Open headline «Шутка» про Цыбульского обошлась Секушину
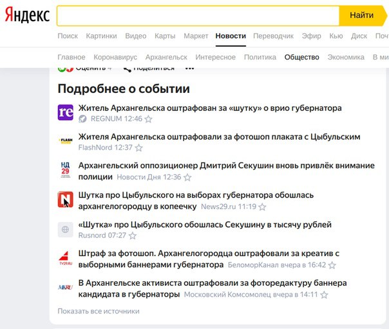Image resolution: width=389 pixels, height=329 pixels. point(205,224)
